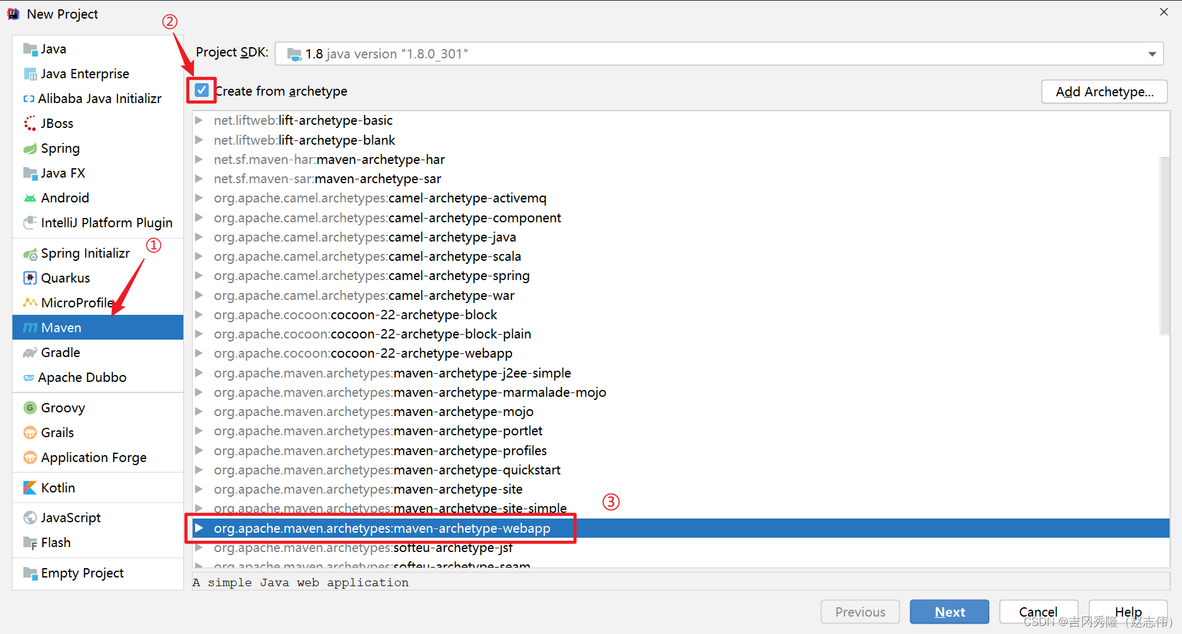Viewport: 1182px width, 634px height.
Task: Click the Android robot icon
Action: (30, 198)
